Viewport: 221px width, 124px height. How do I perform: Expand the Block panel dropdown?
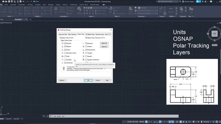point(117,16)
